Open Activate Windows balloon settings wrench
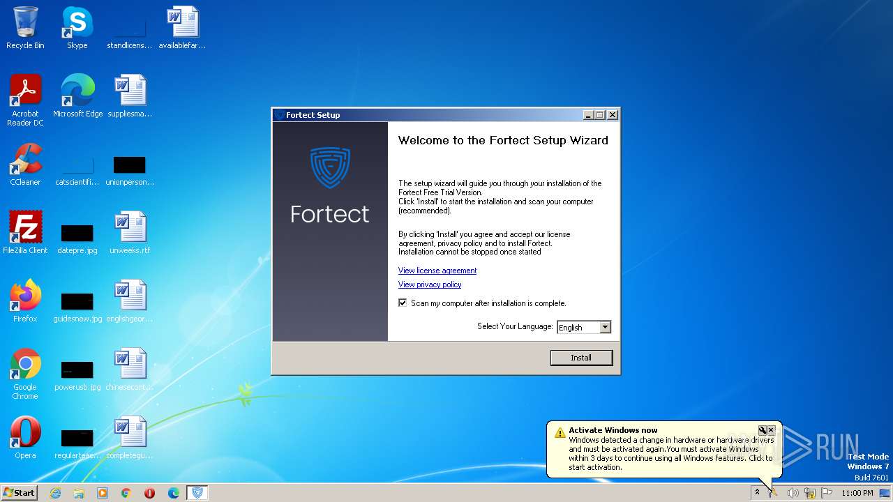This screenshot has height=502, width=893. tap(763, 430)
